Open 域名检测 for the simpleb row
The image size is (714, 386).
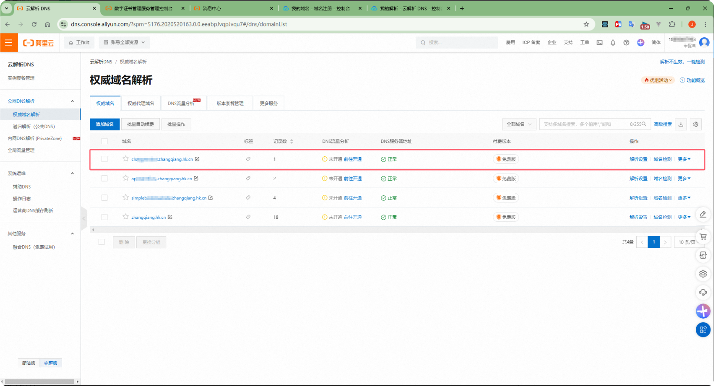point(662,198)
